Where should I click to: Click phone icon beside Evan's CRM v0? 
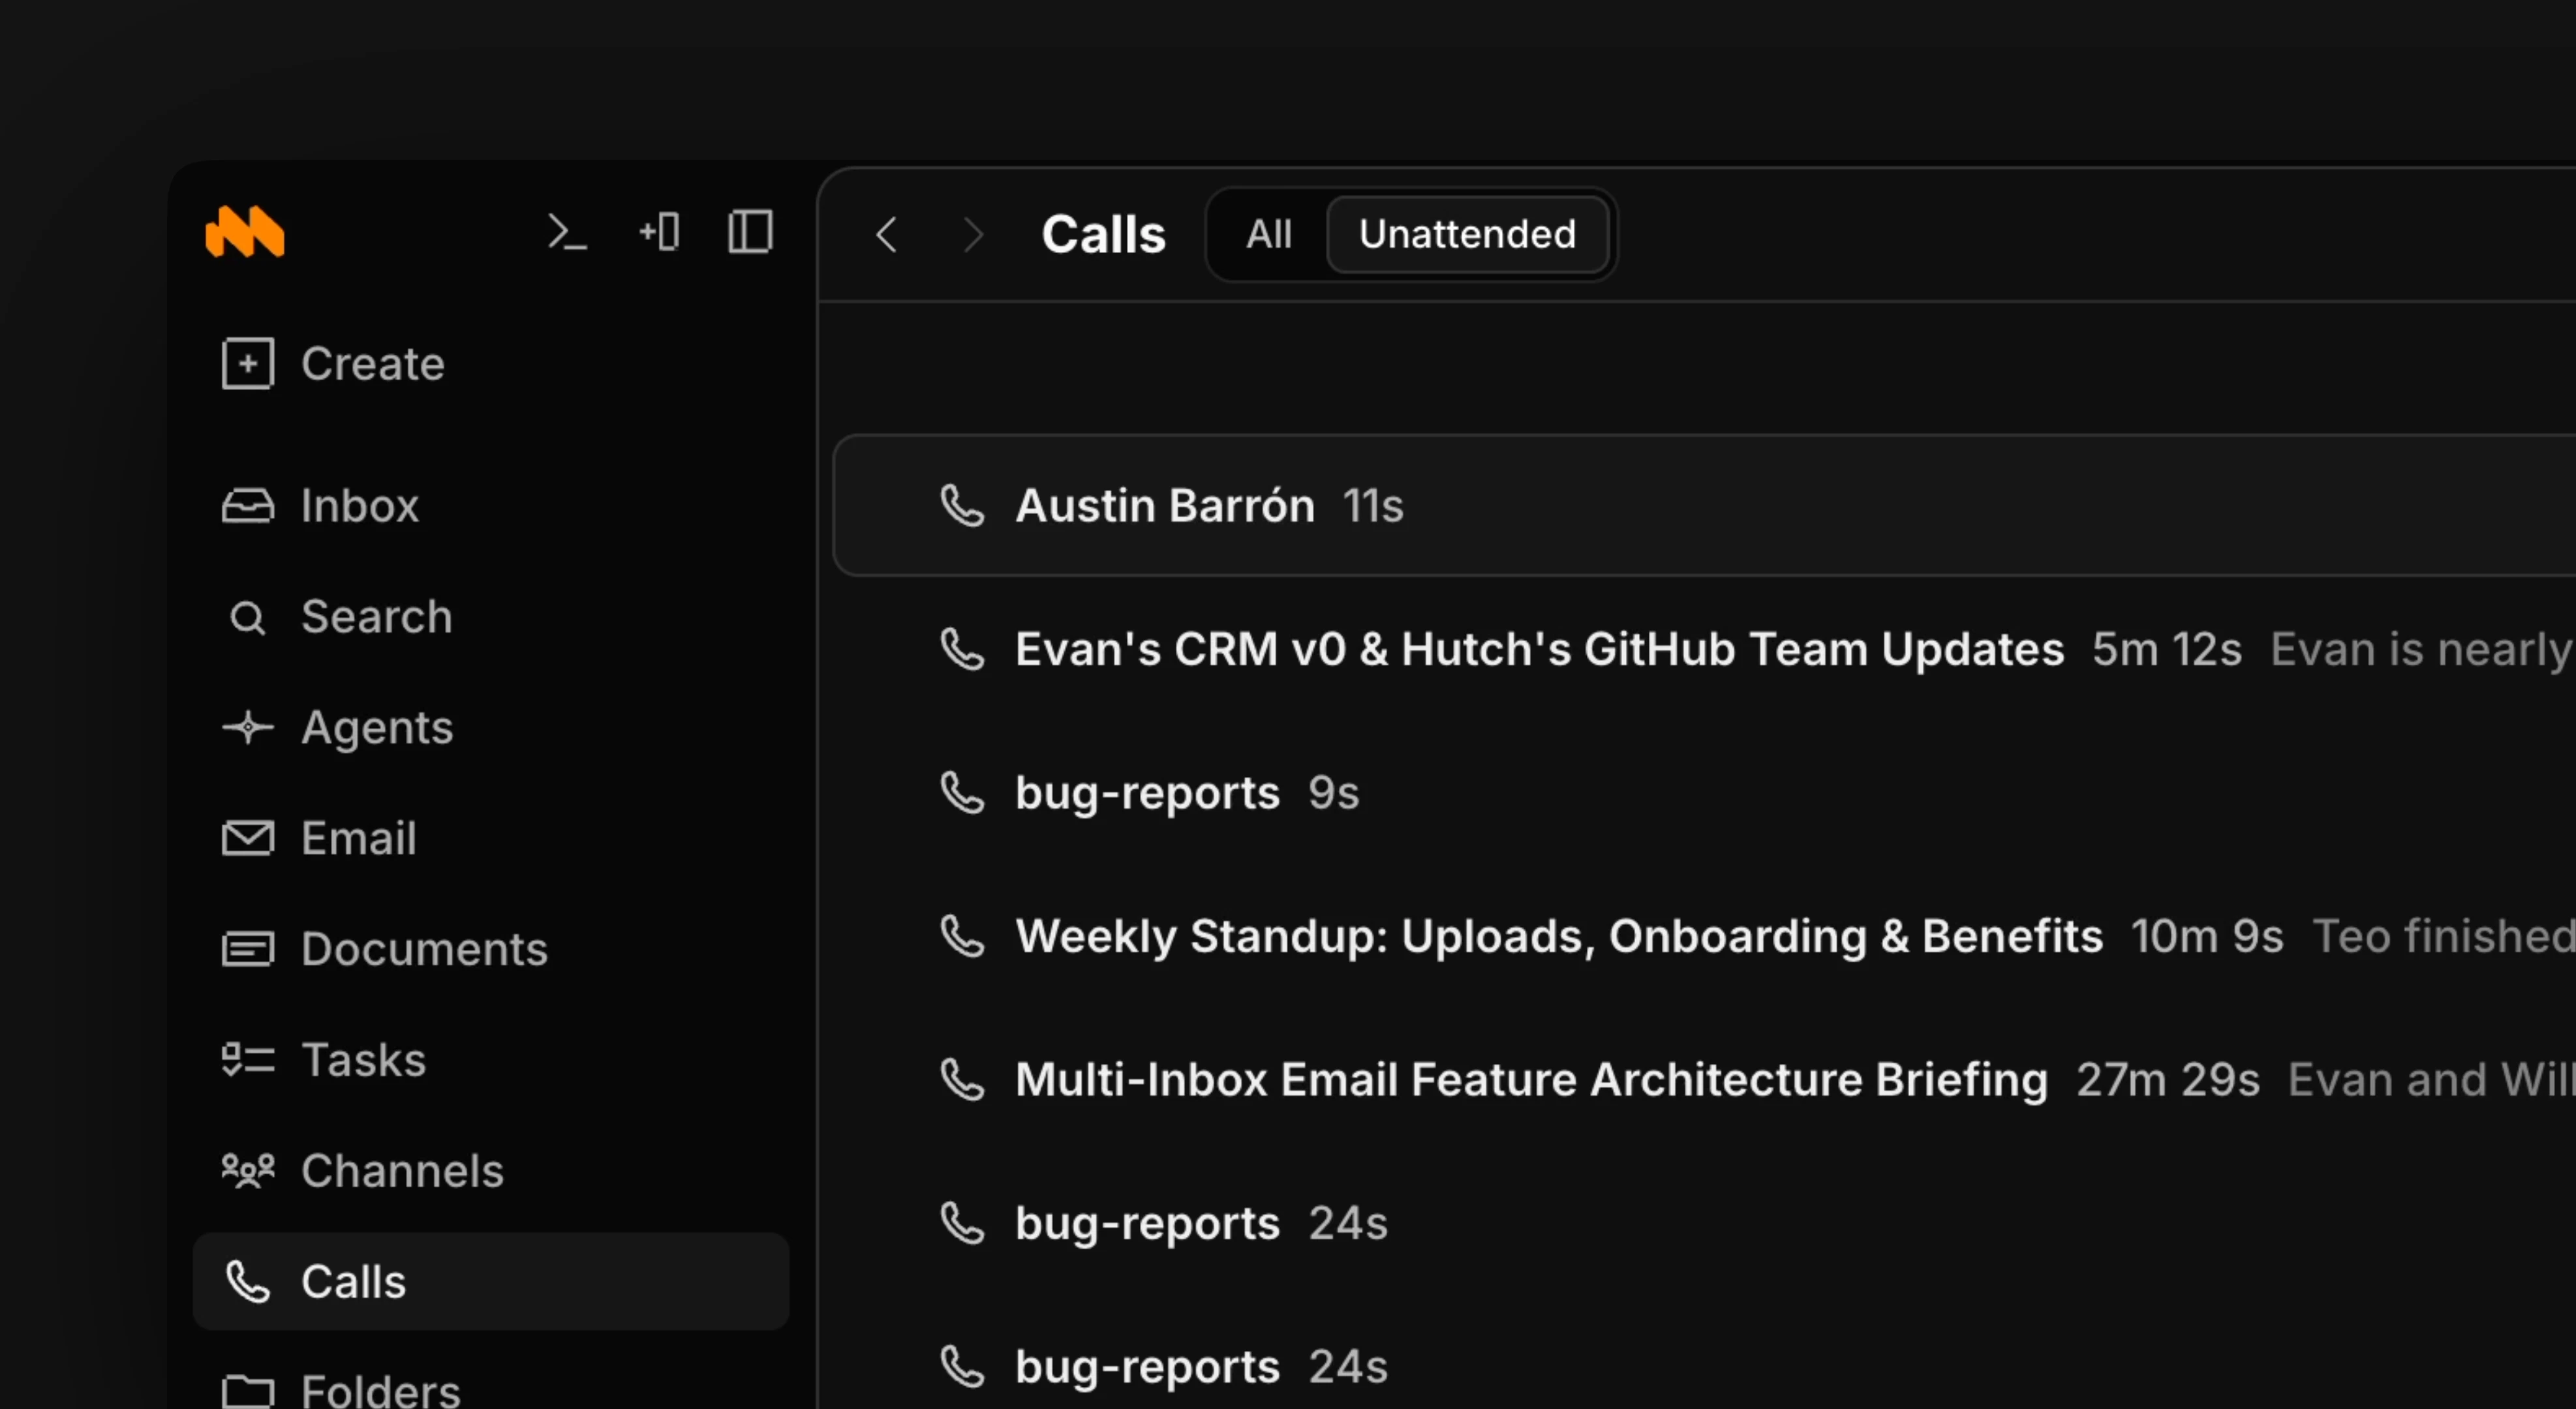962,649
